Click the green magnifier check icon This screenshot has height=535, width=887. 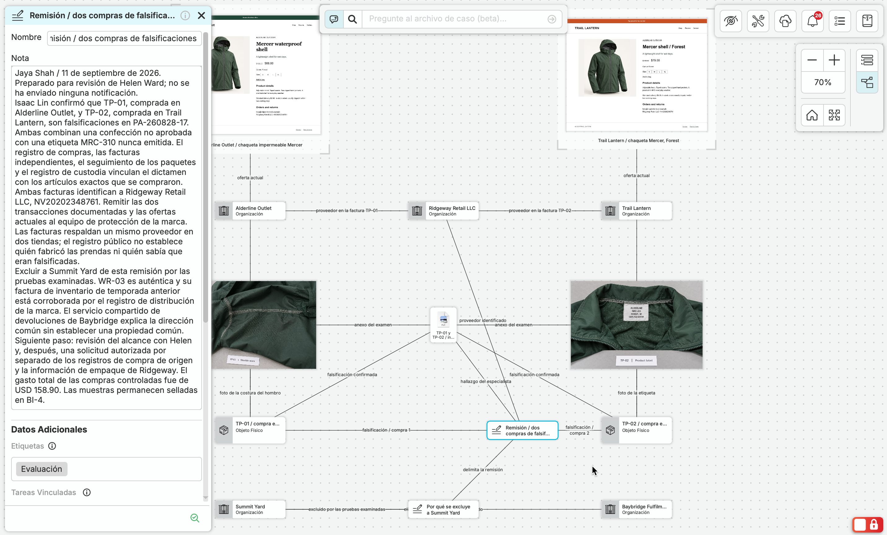(195, 518)
